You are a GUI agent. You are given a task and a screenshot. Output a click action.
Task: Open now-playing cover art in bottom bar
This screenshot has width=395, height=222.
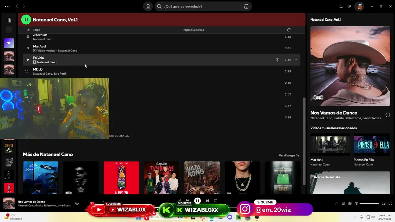(x=9, y=203)
